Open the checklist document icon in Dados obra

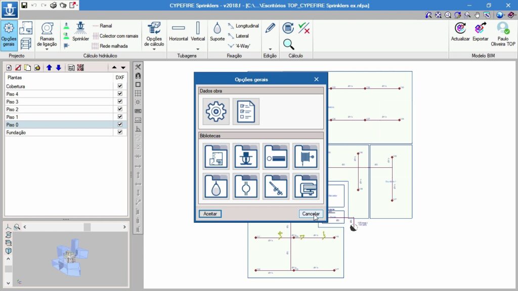click(246, 111)
